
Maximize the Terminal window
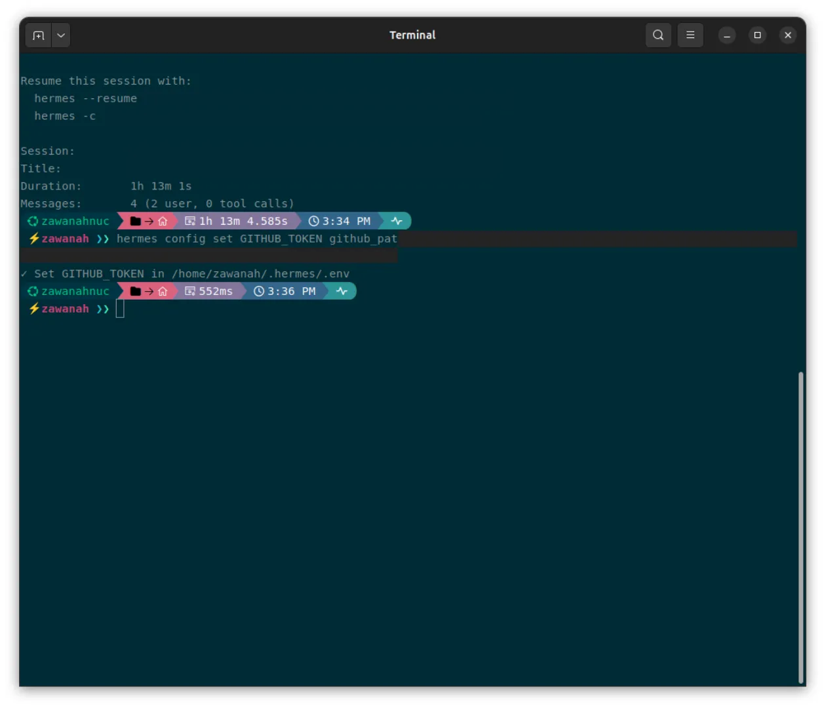(758, 35)
